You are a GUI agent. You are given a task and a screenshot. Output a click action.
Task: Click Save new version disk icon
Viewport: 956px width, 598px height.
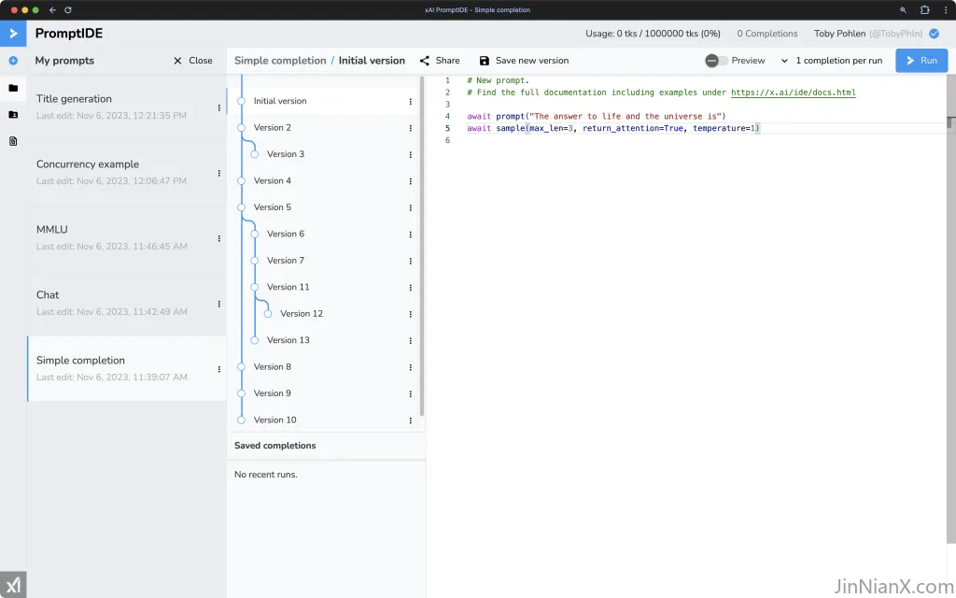tap(485, 61)
